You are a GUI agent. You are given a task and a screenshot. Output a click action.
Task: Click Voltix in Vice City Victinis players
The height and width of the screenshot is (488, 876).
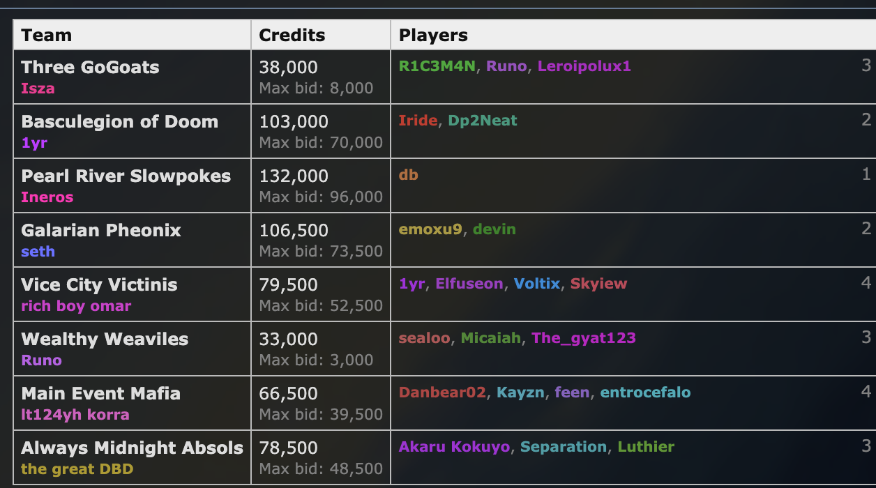[537, 284]
